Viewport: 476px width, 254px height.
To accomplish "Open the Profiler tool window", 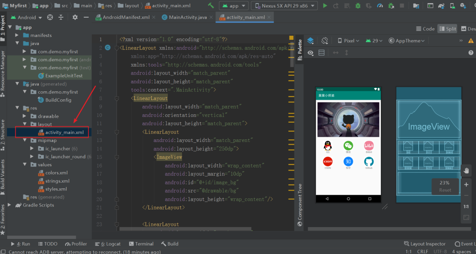I will [x=76, y=244].
